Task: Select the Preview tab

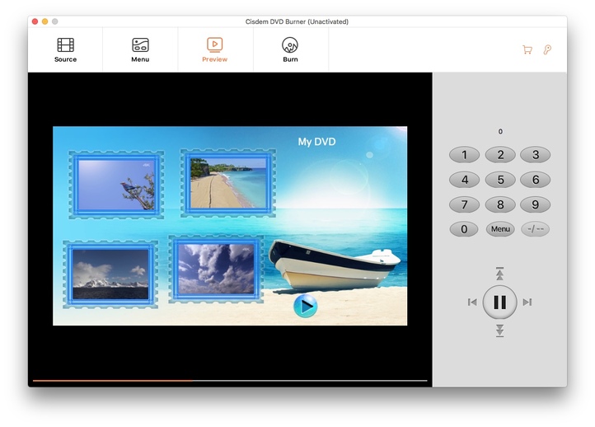Action: pos(214,49)
